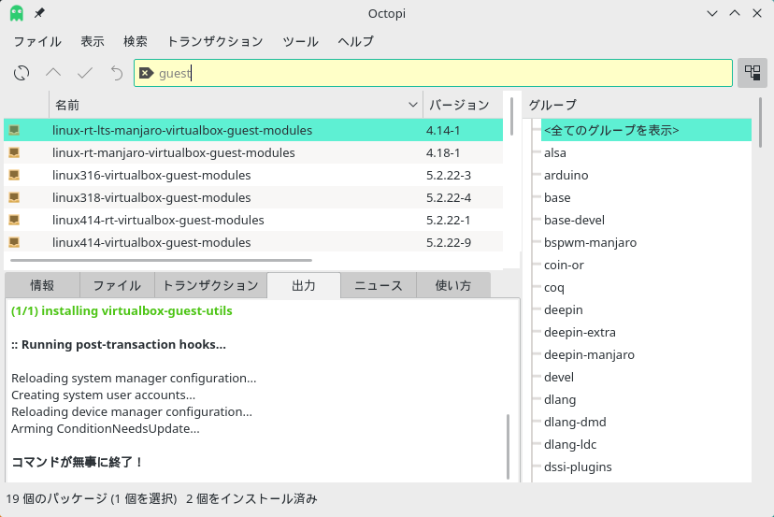774x517 pixels.
Task: Clear search with the X icon
Action: [146, 73]
